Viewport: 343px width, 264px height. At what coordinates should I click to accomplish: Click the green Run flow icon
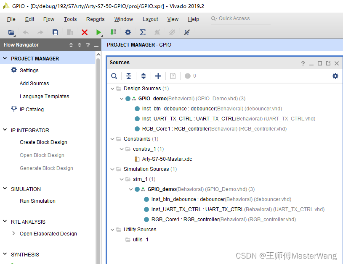point(99,32)
